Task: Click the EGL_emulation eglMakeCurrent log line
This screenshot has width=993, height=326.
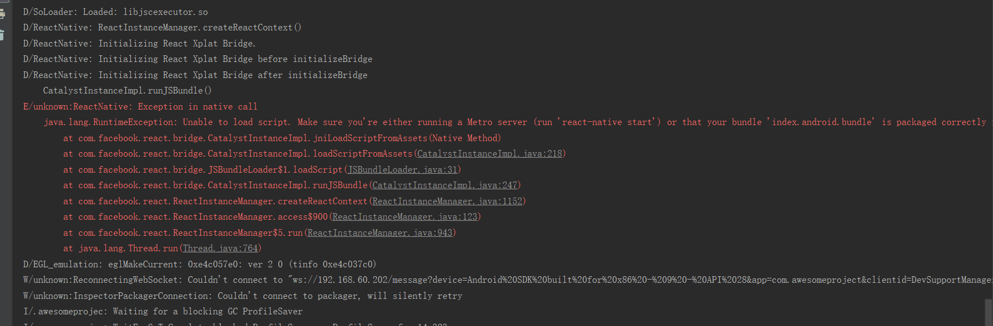Action: 200,265
